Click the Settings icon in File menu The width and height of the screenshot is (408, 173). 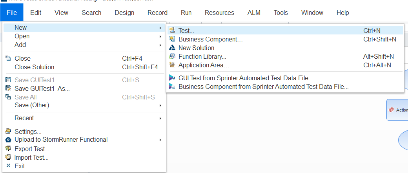tap(8, 132)
